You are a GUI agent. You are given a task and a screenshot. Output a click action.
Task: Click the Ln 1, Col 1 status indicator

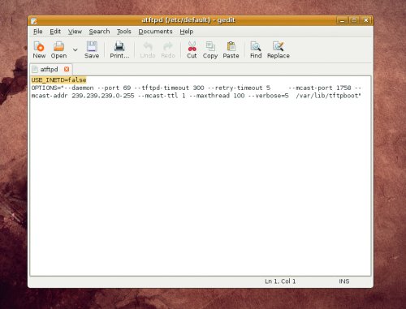pos(280,281)
